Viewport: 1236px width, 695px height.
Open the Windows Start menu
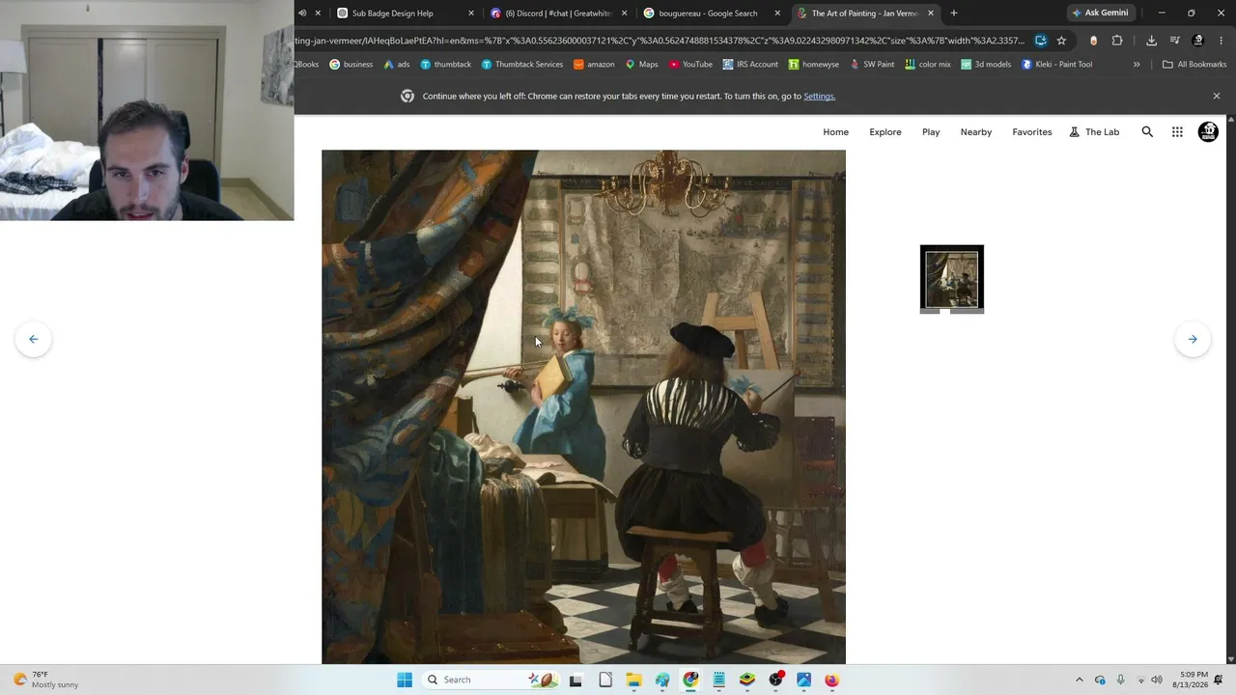click(405, 680)
